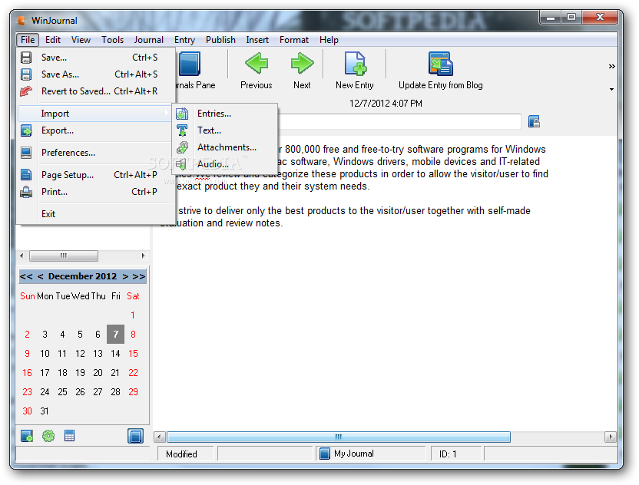639x485 pixels.
Task: Click the Import Attachments paperclip icon
Action: tap(182, 147)
